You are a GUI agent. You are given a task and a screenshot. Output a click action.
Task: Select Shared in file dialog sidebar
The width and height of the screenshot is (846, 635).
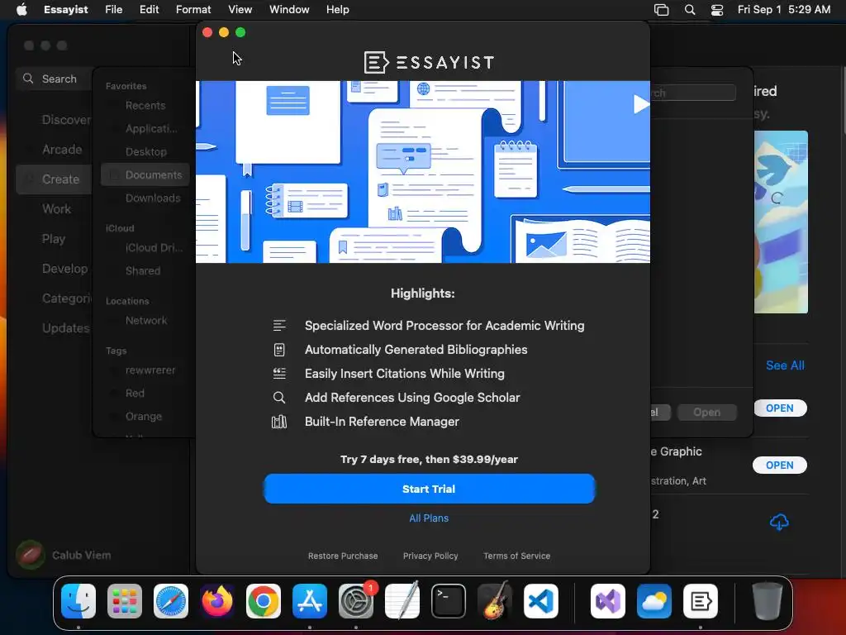point(145,270)
